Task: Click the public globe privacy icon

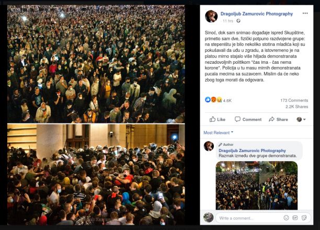Action: click(x=238, y=21)
